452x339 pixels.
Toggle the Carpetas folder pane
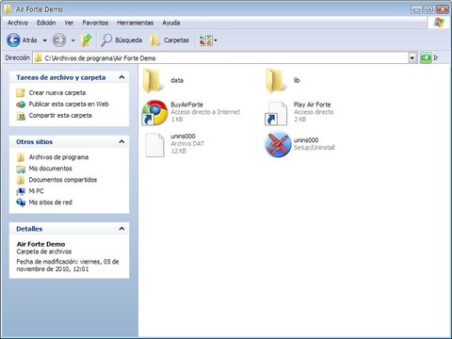(169, 40)
